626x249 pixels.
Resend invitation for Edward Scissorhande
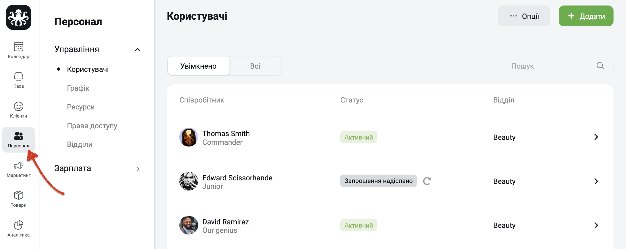[x=427, y=181]
